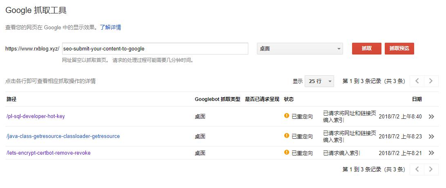Click the red 抓取 button

click(366, 48)
